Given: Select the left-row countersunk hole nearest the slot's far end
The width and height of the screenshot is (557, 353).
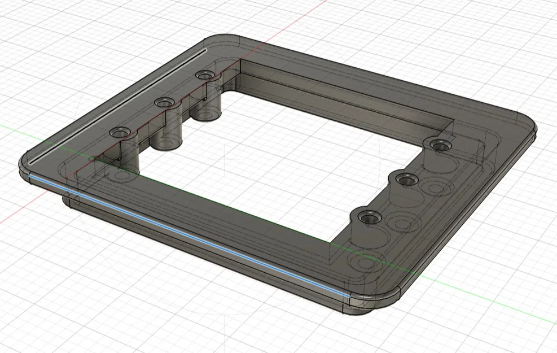Looking at the screenshot, I should 205,75.
